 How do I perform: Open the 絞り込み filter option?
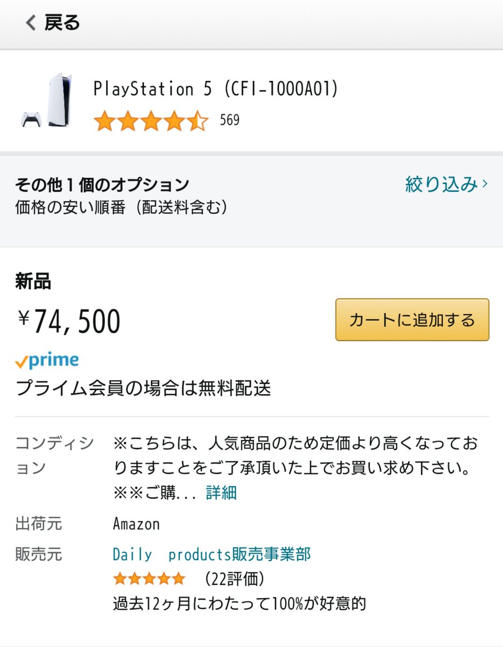tap(441, 185)
